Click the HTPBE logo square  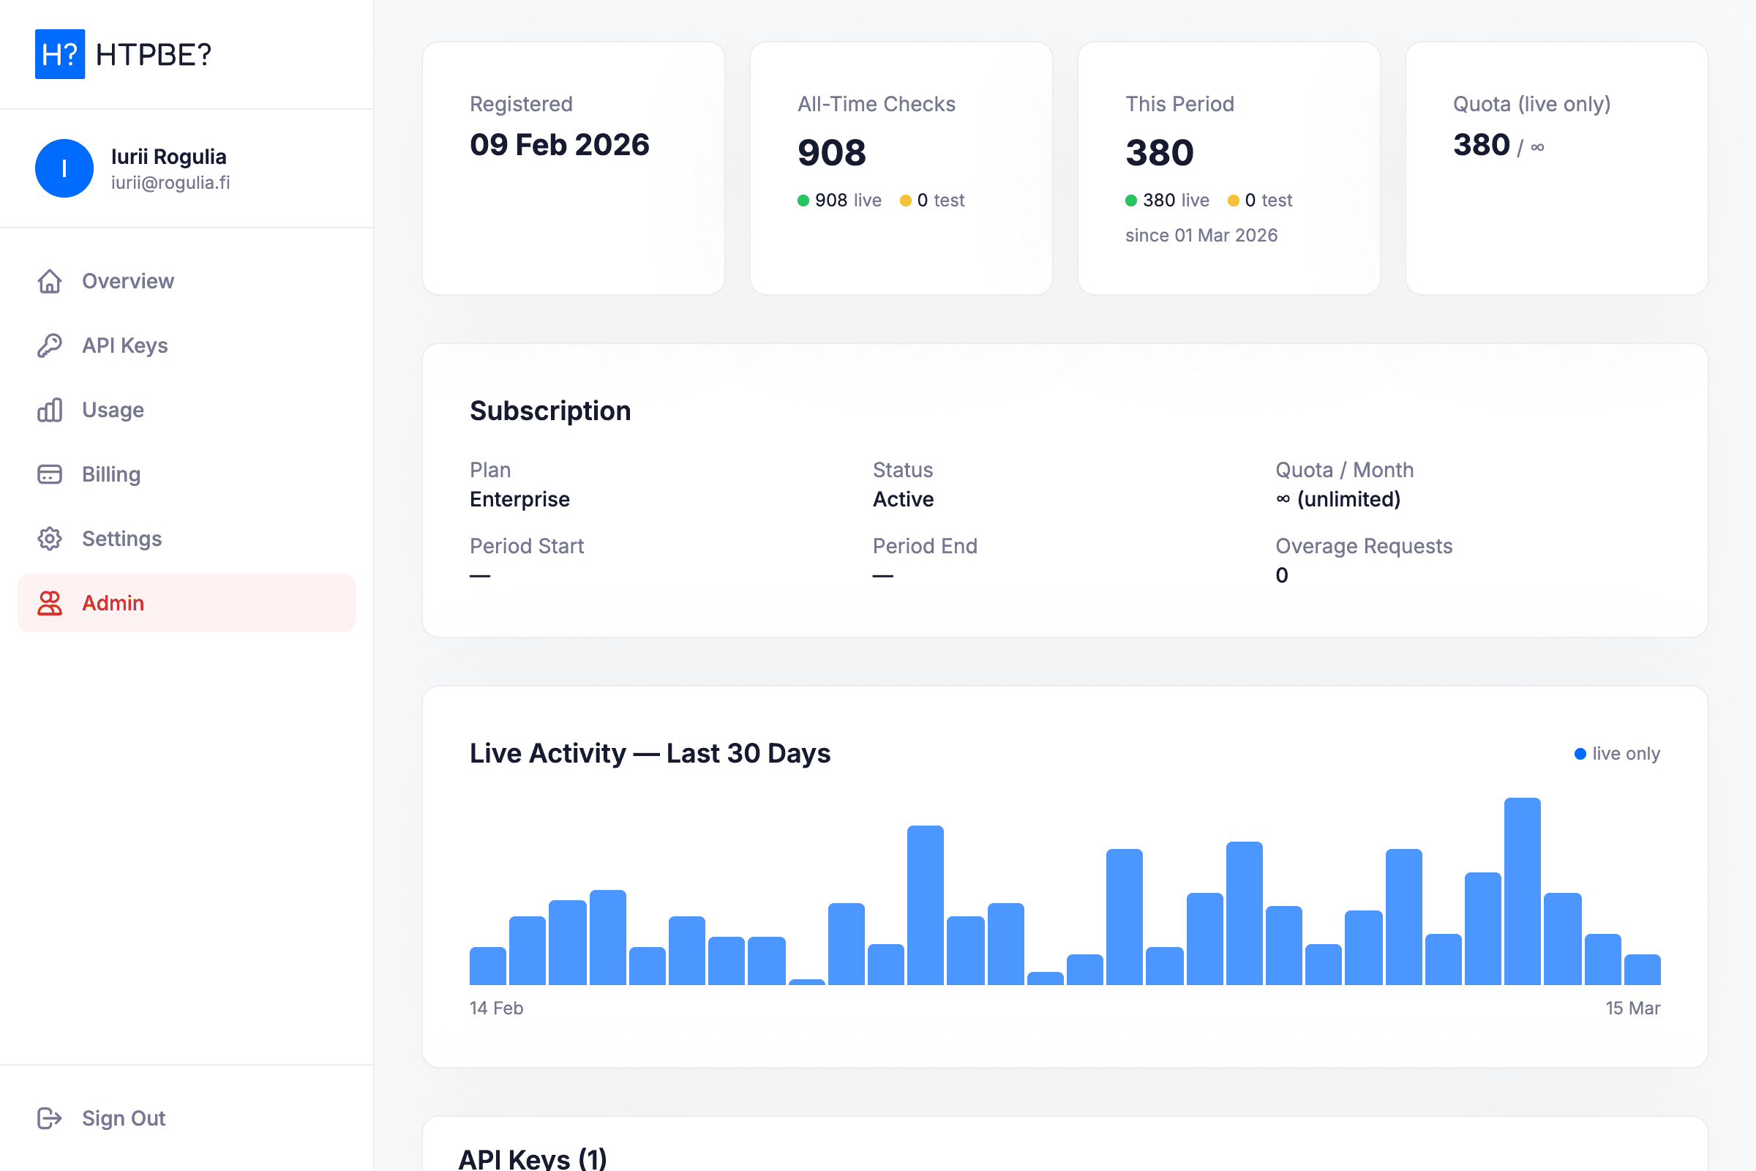60,54
